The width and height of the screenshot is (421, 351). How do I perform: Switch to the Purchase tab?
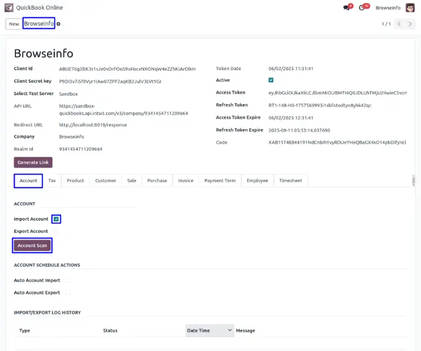click(x=157, y=181)
